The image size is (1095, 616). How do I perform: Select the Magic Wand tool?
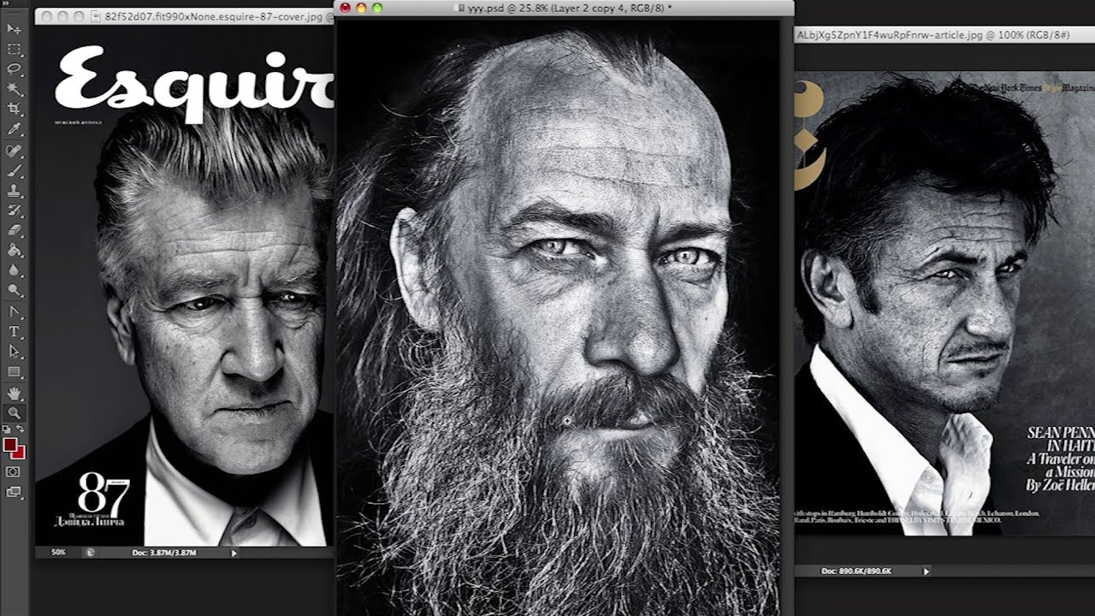click(15, 89)
